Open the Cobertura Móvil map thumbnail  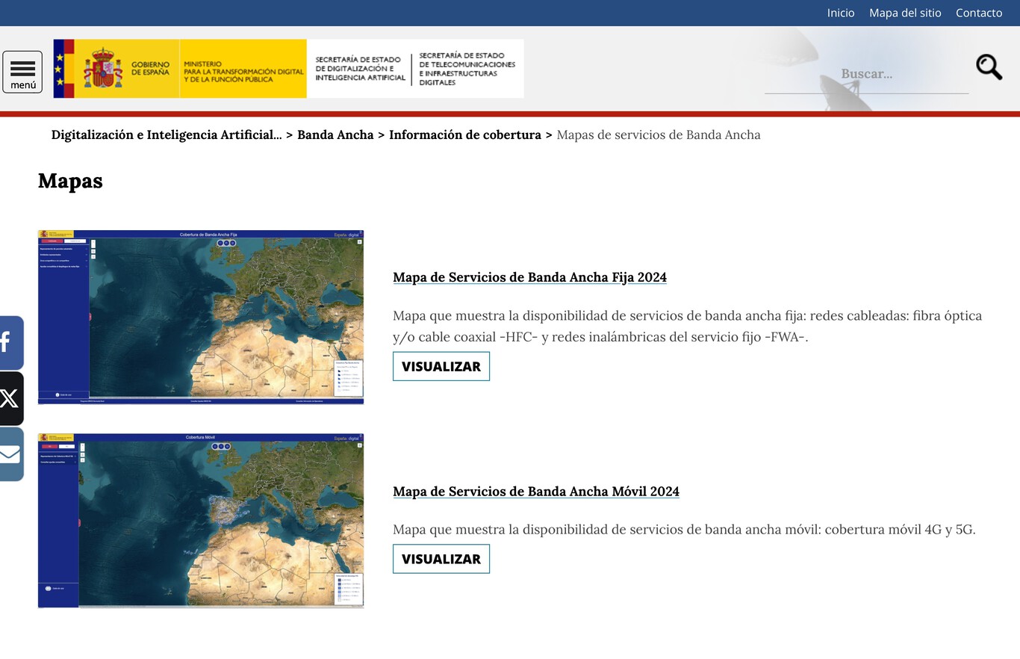[x=201, y=521]
